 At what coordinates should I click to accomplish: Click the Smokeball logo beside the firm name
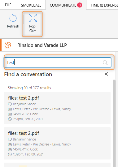coord(8,45)
